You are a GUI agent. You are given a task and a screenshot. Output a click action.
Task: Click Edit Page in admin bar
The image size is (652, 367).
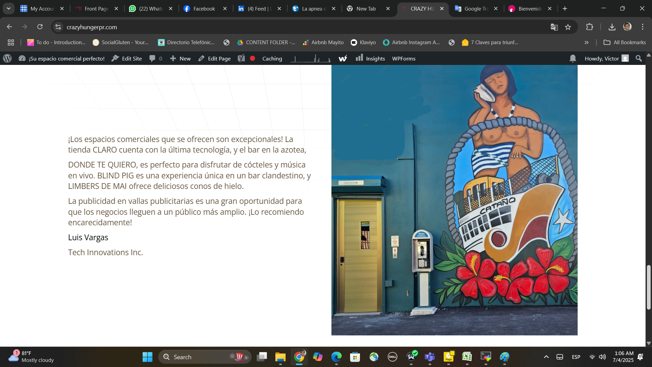point(214,58)
